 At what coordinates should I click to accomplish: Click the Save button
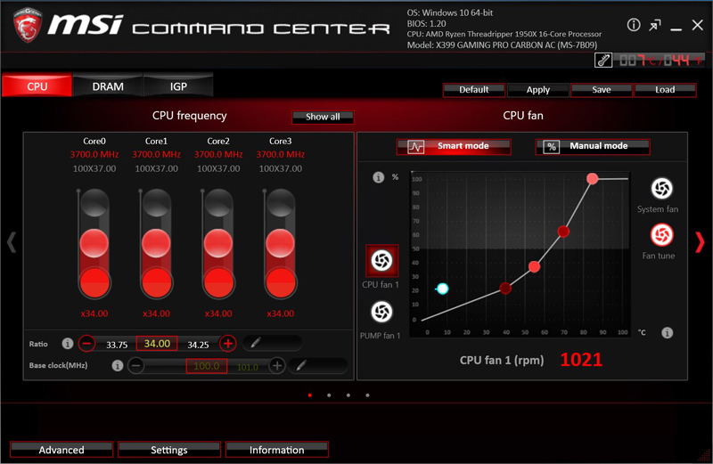coord(601,90)
